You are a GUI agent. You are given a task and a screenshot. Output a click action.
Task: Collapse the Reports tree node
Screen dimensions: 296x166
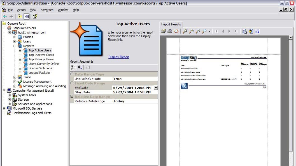click(x=15, y=46)
